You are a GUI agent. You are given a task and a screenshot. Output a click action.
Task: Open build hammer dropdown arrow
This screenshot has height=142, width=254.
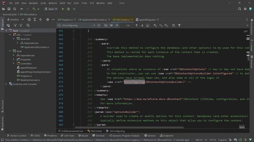38,9
